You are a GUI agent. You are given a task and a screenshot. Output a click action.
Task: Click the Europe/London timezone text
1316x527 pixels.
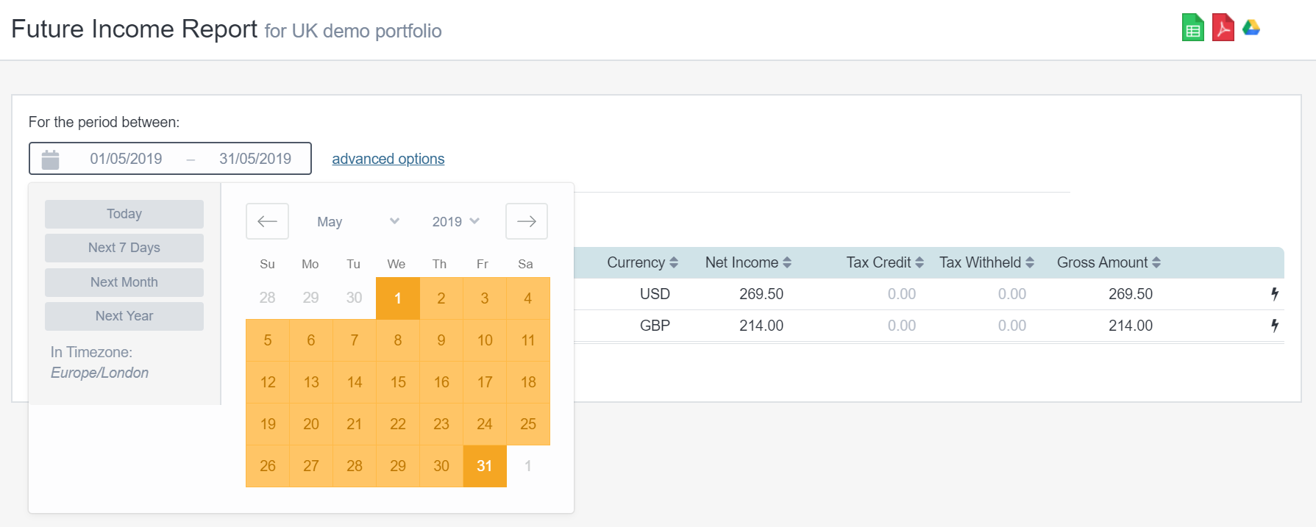pos(99,373)
